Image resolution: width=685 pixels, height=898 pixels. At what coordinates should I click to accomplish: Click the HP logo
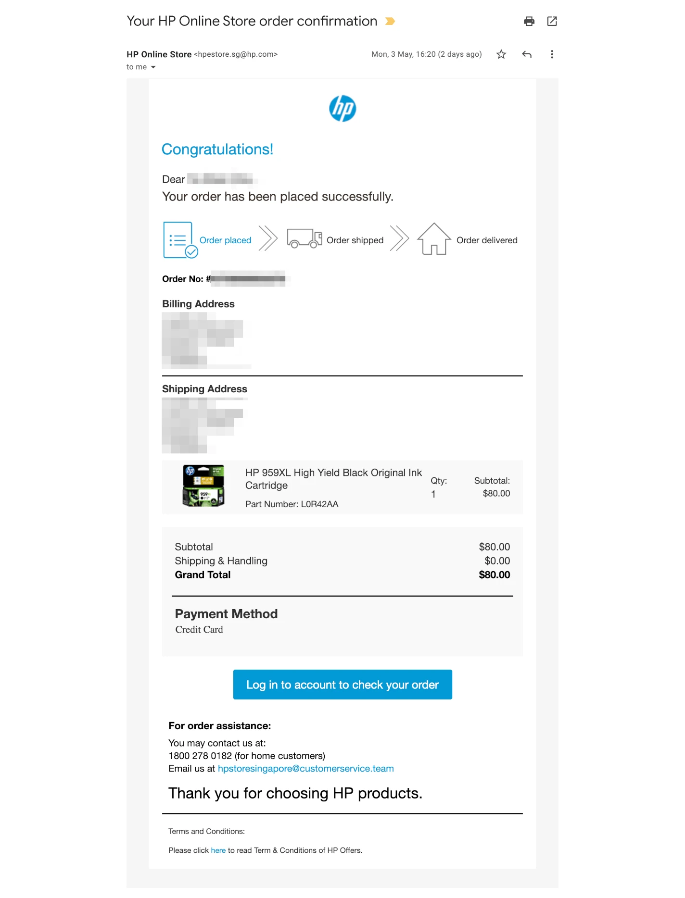click(x=342, y=109)
